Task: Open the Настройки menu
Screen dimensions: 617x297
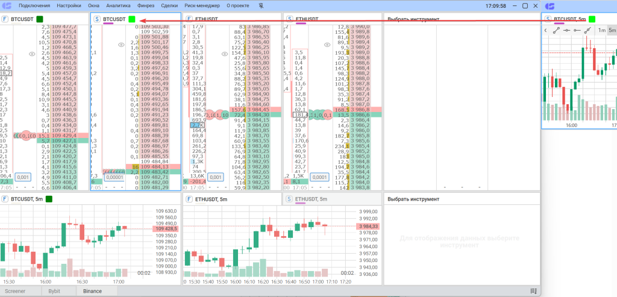Action: click(x=69, y=5)
